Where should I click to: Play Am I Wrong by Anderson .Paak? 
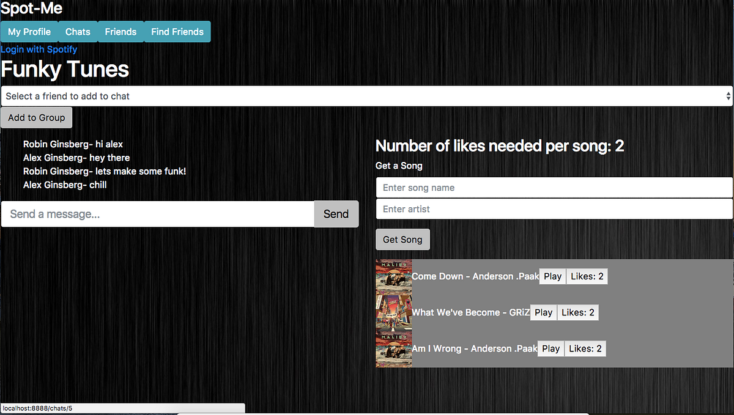pyautogui.click(x=550, y=348)
